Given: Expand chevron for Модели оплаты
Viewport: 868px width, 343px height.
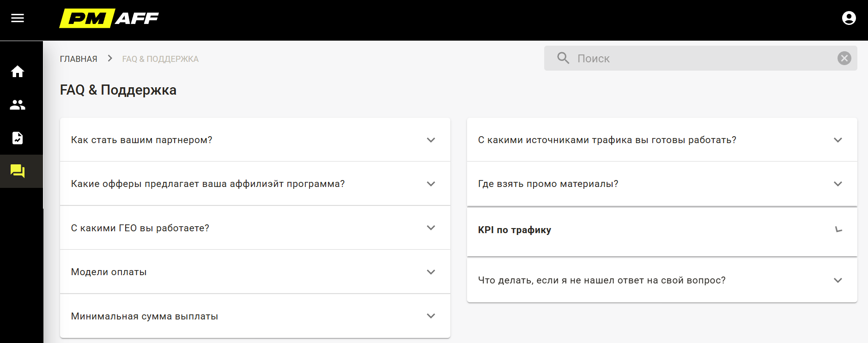Looking at the screenshot, I should tap(431, 272).
